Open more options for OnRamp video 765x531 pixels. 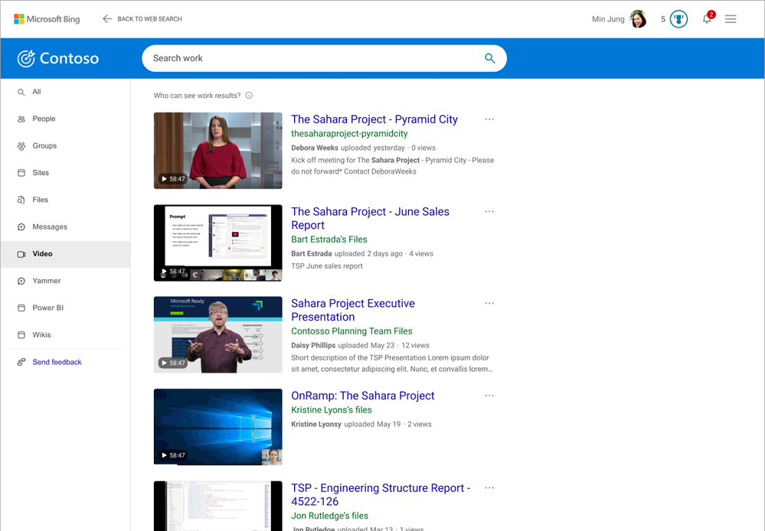click(x=489, y=395)
